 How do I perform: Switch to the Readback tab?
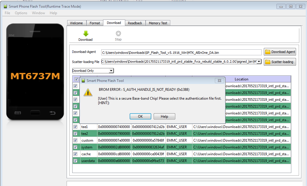click(x=135, y=23)
